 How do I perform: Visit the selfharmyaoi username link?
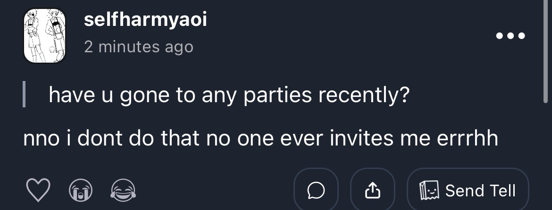click(x=145, y=20)
